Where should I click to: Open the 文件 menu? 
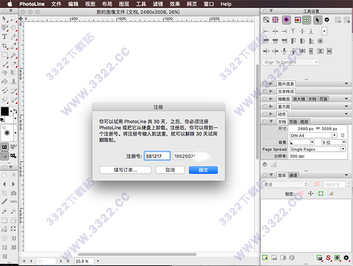point(56,4)
